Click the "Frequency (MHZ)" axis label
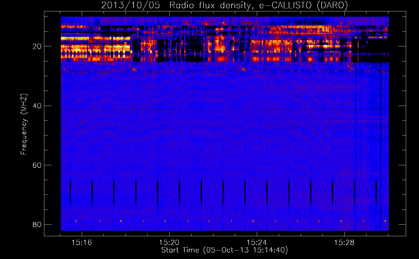The height and width of the screenshot is (259, 419). [24, 124]
